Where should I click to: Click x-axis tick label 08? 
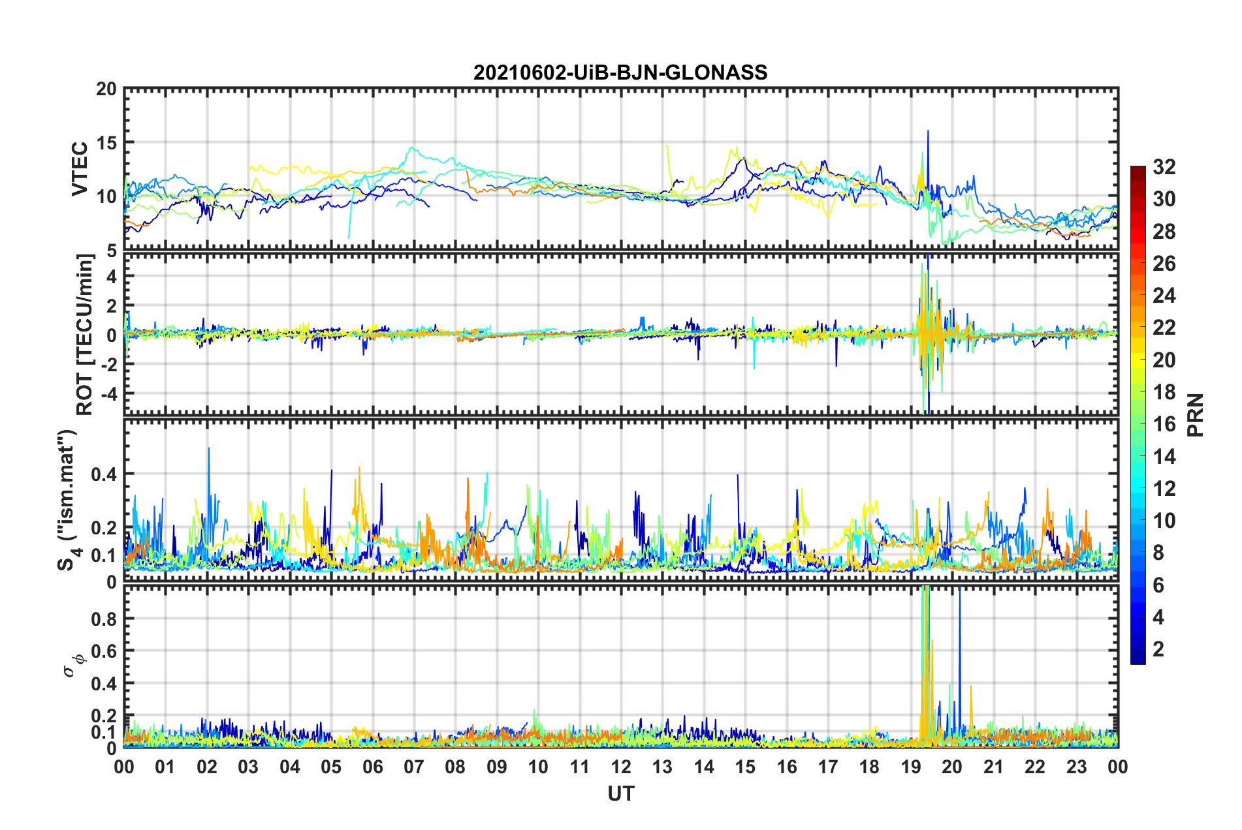point(455,767)
